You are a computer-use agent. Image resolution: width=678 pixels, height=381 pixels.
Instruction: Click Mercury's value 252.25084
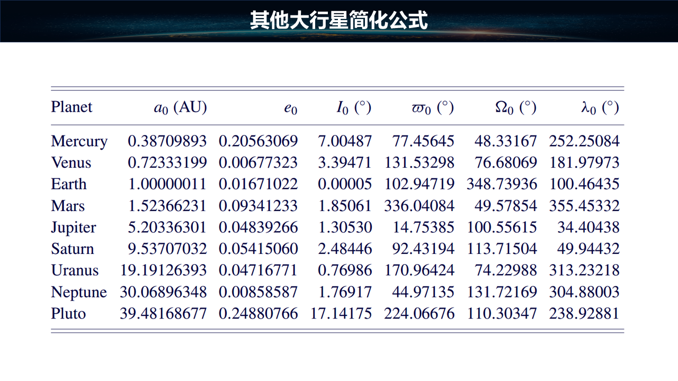click(x=584, y=141)
